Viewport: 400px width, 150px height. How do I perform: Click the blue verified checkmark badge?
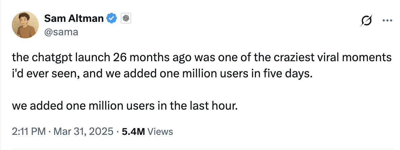click(x=112, y=18)
